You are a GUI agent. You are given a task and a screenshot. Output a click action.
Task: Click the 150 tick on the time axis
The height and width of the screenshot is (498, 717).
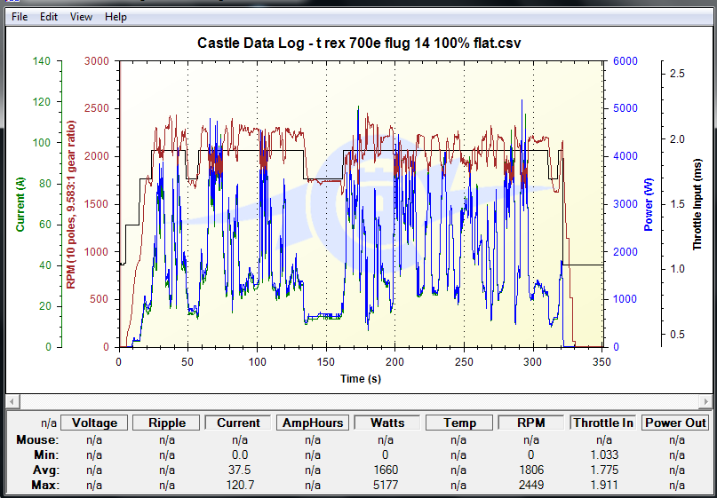pos(326,362)
